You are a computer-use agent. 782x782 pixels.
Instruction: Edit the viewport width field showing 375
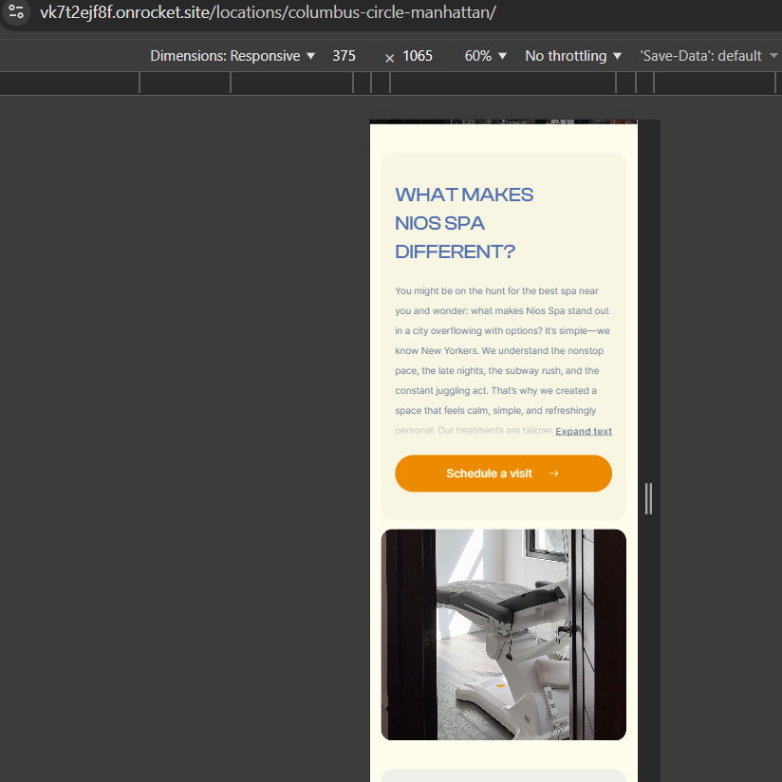[x=344, y=56]
